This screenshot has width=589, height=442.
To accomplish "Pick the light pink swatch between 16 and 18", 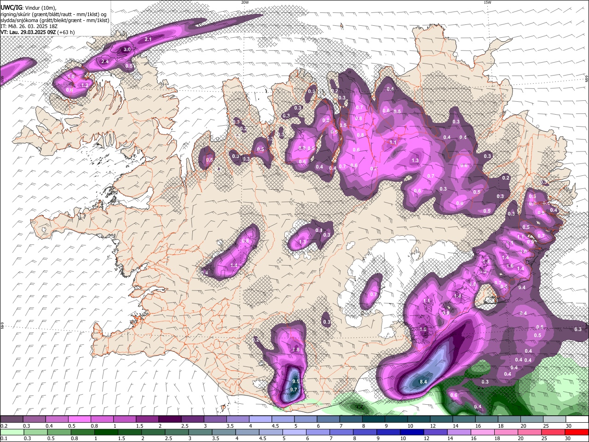I will tap(483, 432).
